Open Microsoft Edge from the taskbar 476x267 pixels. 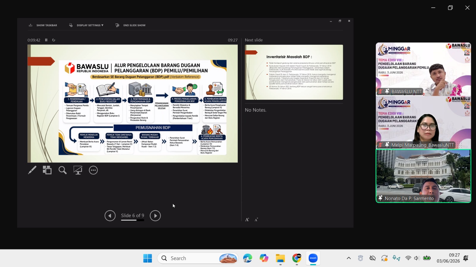[248, 258]
